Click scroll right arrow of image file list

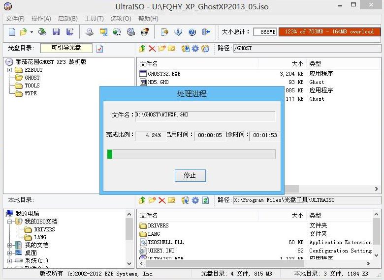377,189
